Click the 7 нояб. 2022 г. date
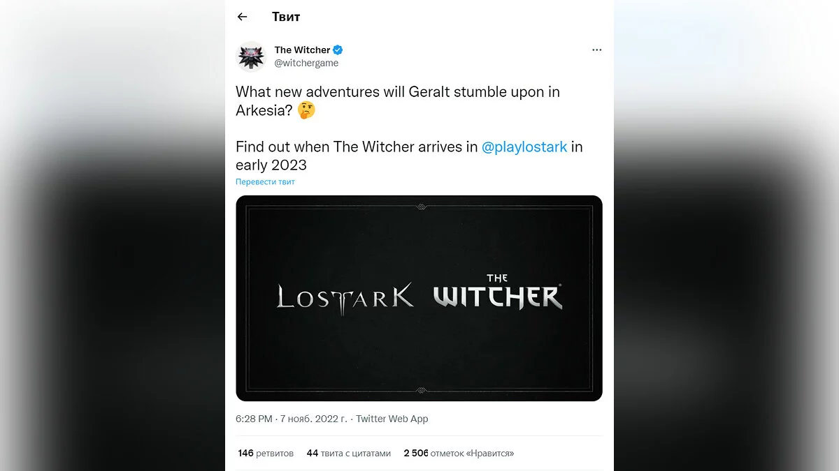This screenshot has height=471, width=839. [313, 419]
